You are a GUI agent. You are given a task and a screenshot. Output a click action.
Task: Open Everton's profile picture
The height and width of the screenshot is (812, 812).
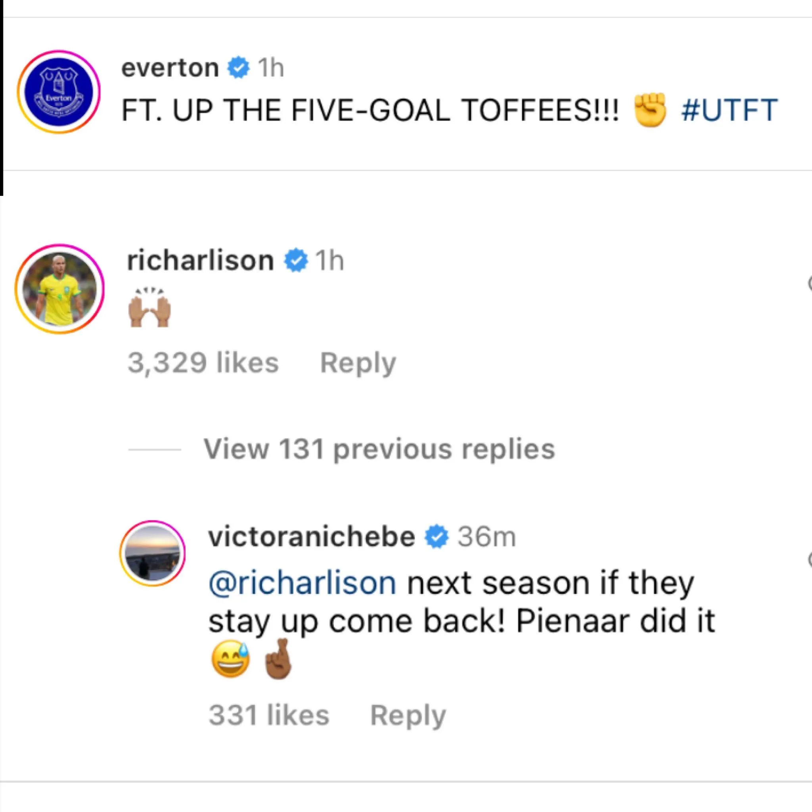tap(58, 92)
